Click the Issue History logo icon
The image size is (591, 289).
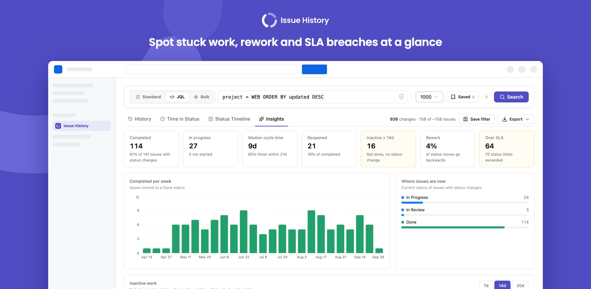269,20
